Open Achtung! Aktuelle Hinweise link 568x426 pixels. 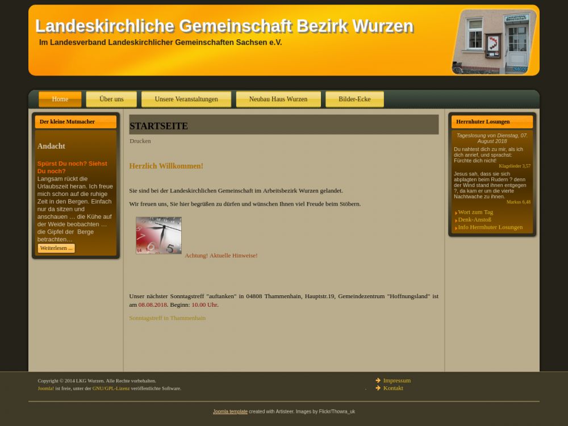click(x=221, y=256)
